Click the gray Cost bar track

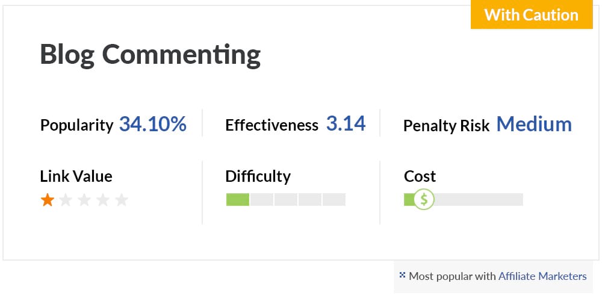click(464, 200)
